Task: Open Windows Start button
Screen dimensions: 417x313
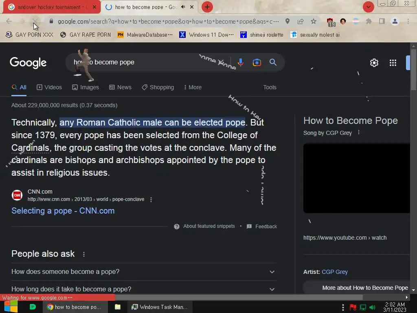Action: point(11,307)
